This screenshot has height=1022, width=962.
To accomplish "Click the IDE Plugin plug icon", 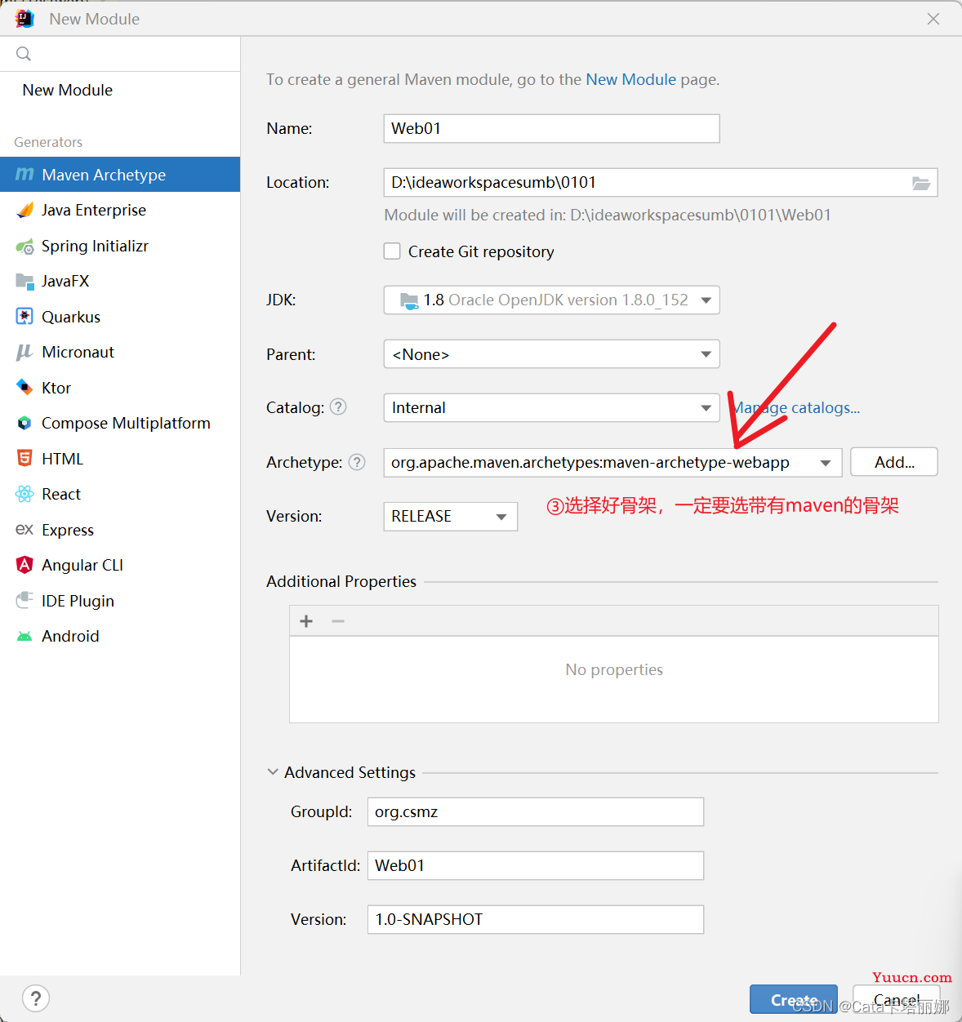I will tap(24, 601).
